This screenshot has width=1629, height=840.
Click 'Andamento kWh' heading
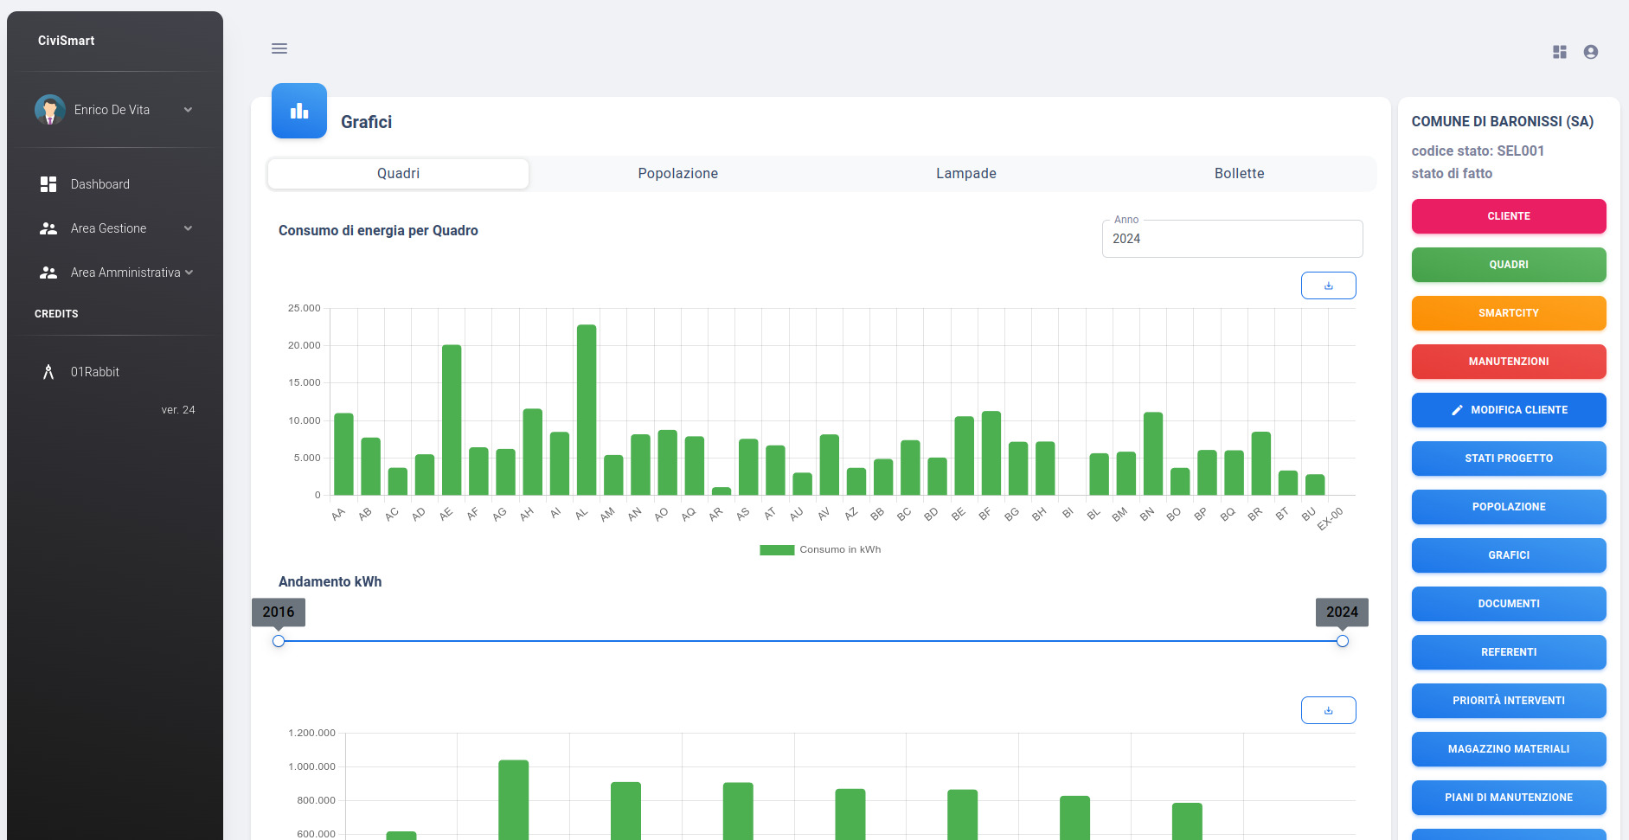[330, 581]
